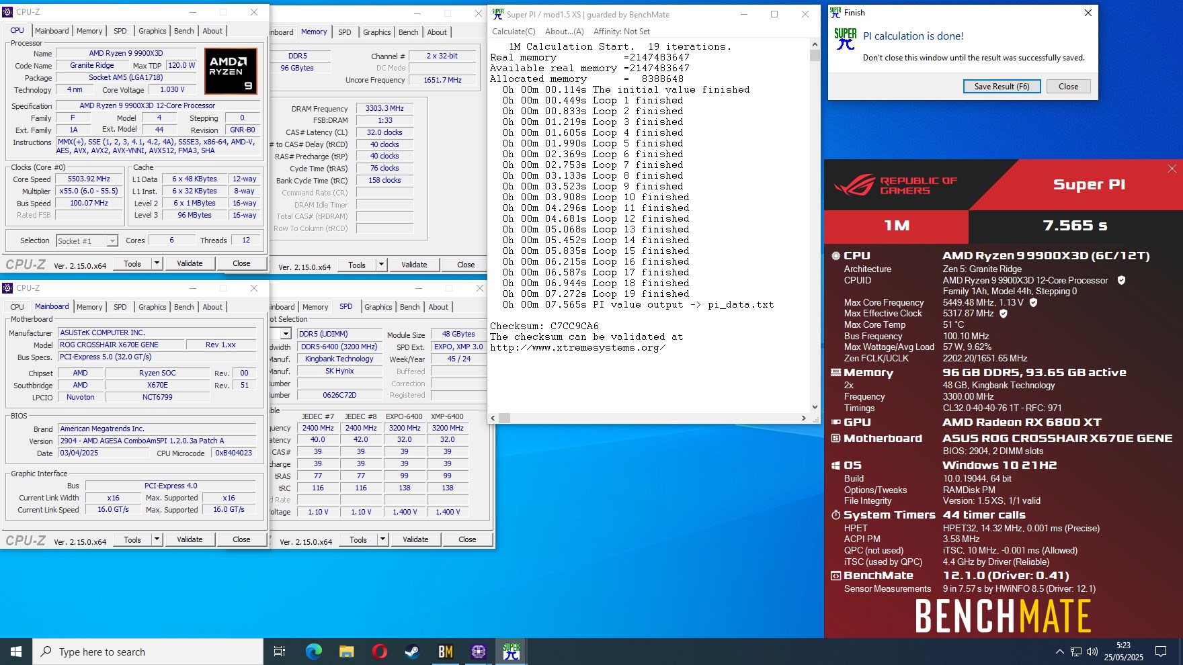The width and height of the screenshot is (1183, 665).
Task: Click the 7.565 s result in BenchMate panel
Action: click(x=1075, y=226)
